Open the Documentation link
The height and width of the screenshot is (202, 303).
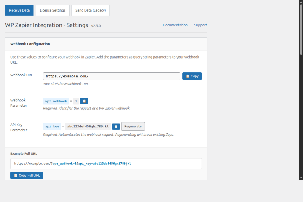(175, 25)
